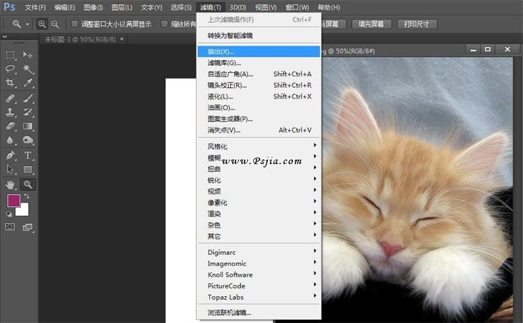Open the 文件(F) menu
523x323 pixels.
(x=35, y=7)
